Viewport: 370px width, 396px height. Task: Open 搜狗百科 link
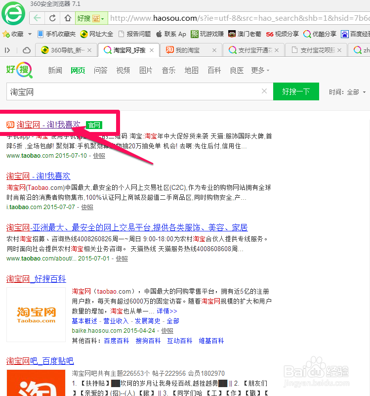[148, 341]
